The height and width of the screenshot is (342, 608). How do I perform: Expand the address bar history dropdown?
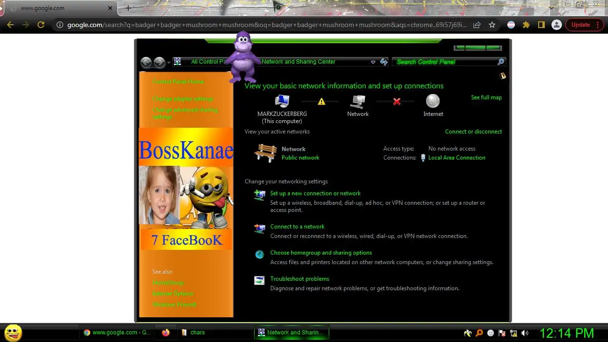[x=373, y=62]
